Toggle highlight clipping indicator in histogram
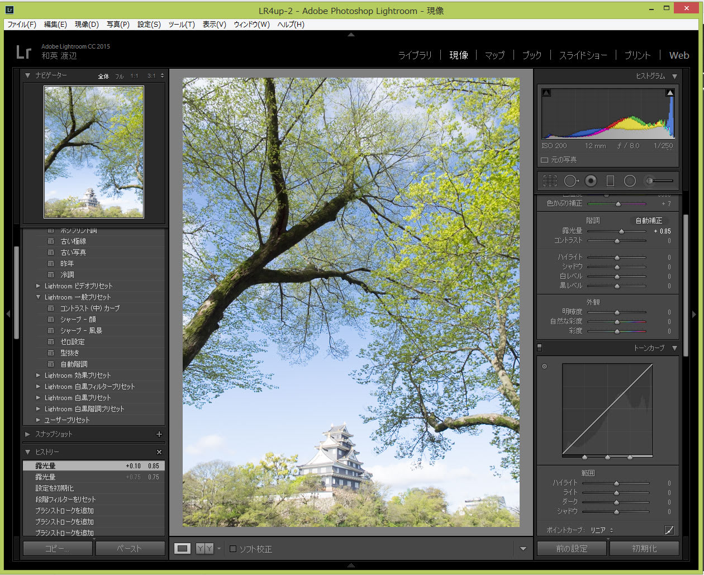Image resolution: width=704 pixels, height=575 pixels. [x=670, y=93]
